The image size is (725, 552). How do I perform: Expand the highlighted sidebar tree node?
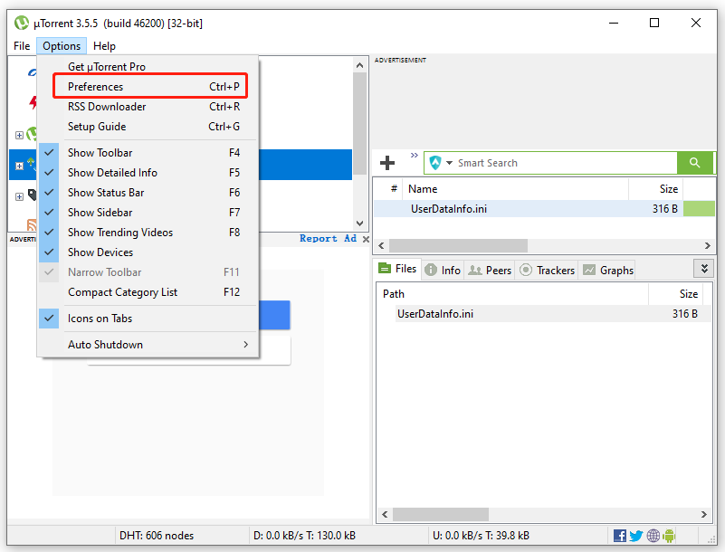(x=19, y=166)
